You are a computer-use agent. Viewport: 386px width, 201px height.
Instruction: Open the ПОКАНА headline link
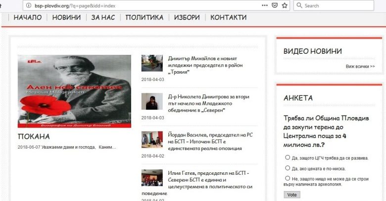34,137
